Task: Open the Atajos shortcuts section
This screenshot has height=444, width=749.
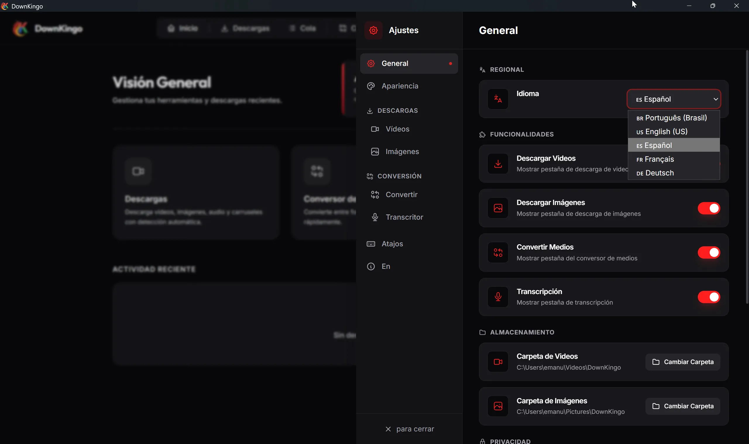Action: coord(409,244)
